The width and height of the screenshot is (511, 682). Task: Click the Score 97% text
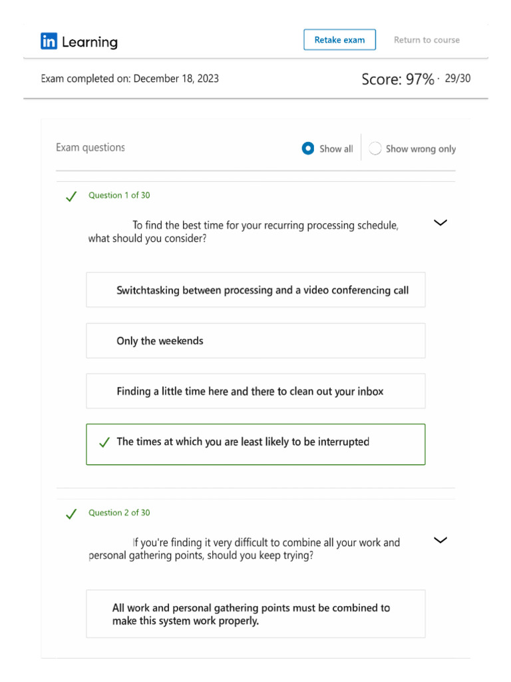pos(397,80)
